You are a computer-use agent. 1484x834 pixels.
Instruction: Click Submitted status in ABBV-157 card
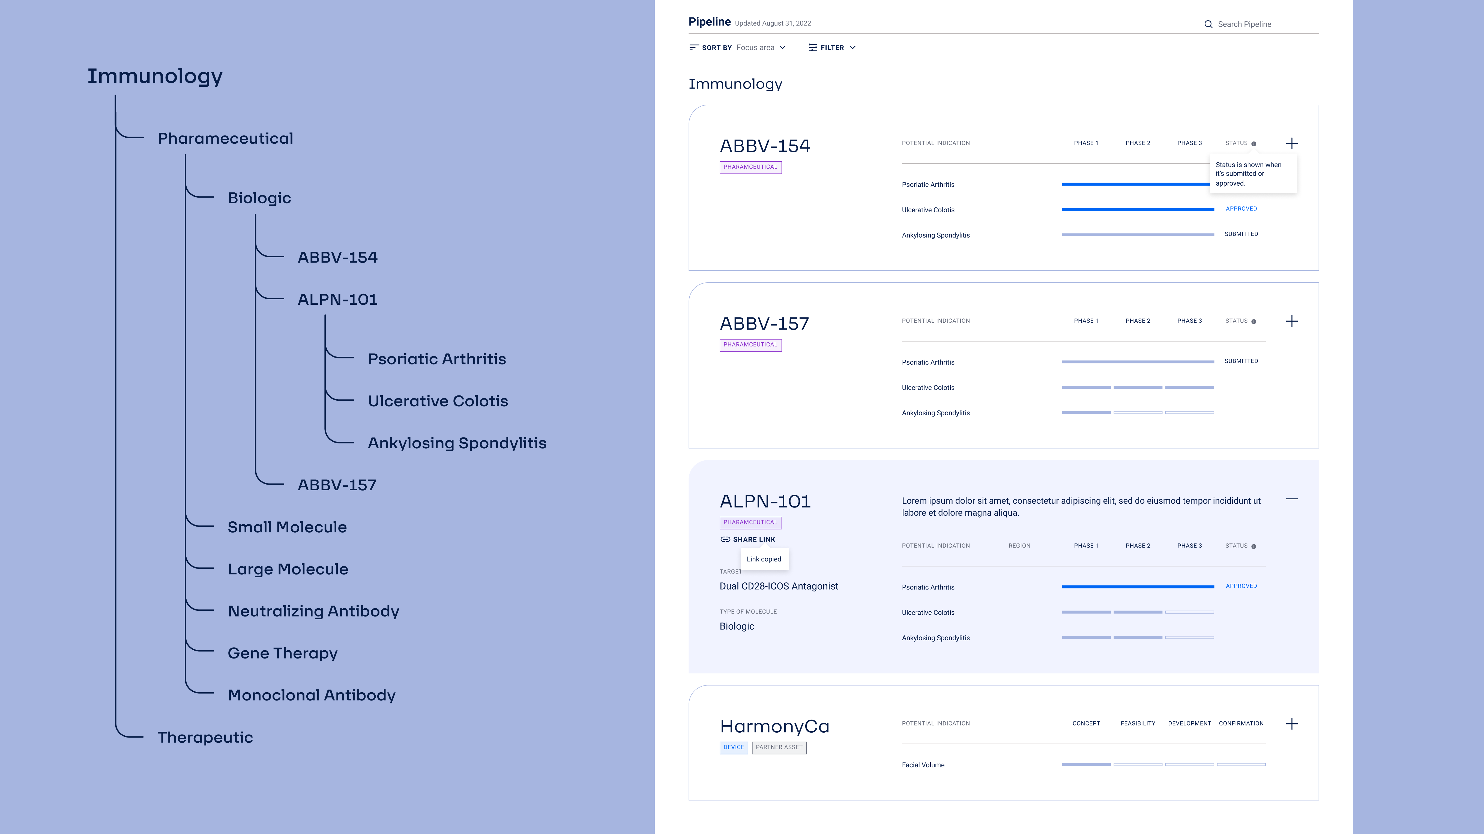[1241, 361]
